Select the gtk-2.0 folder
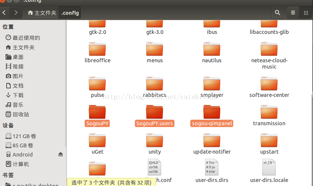 click(x=98, y=28)
